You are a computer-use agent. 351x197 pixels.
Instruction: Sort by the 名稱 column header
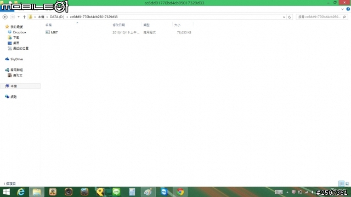coord(49,25)
